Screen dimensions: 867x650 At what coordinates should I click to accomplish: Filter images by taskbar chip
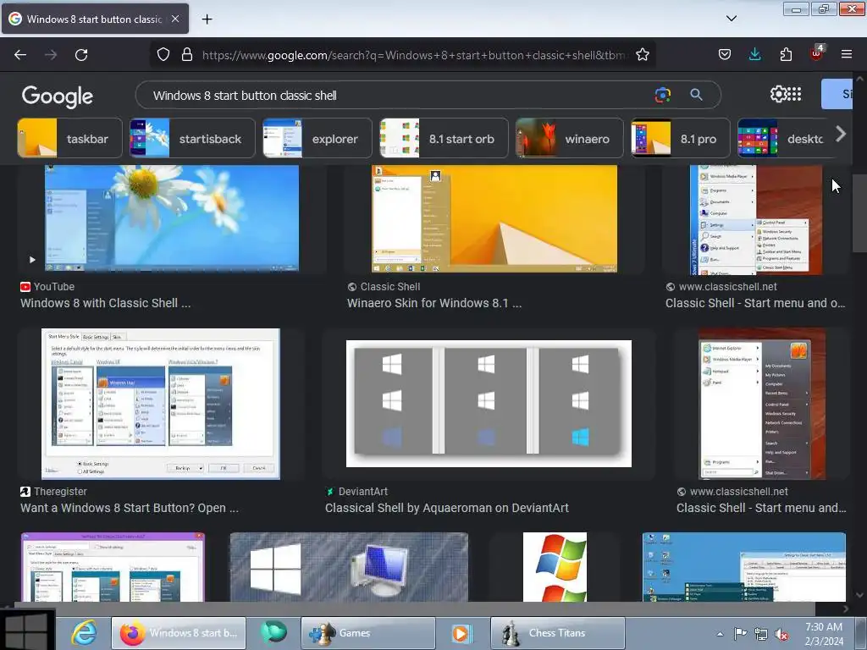[69, 138]
